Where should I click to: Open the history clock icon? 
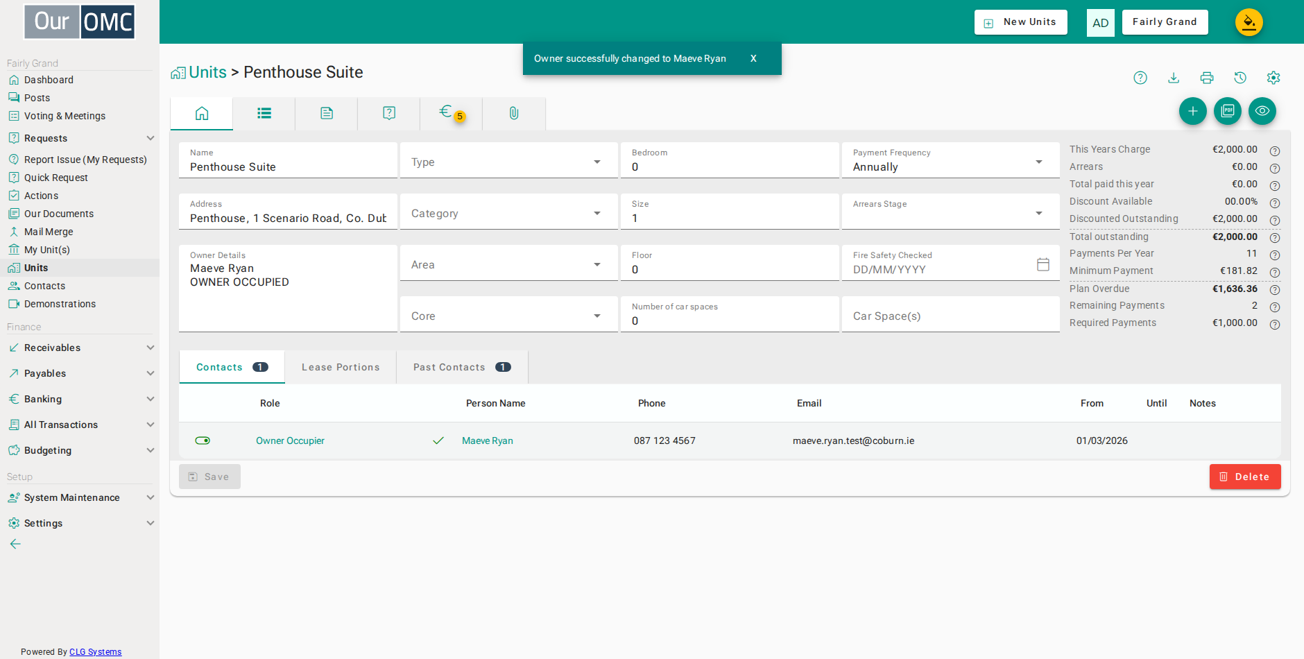click(1240, 78)
